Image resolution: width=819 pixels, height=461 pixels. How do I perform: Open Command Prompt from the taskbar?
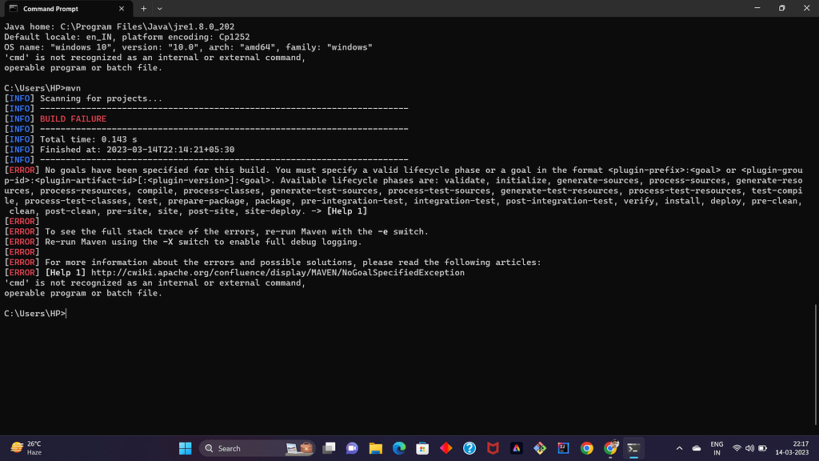point(632,448)
